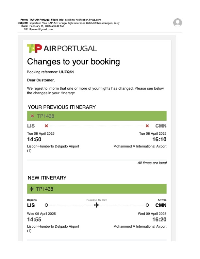Click the Changes to your booking heading
The height and width of the screenshot is (259, 200).
pos(73,61)
